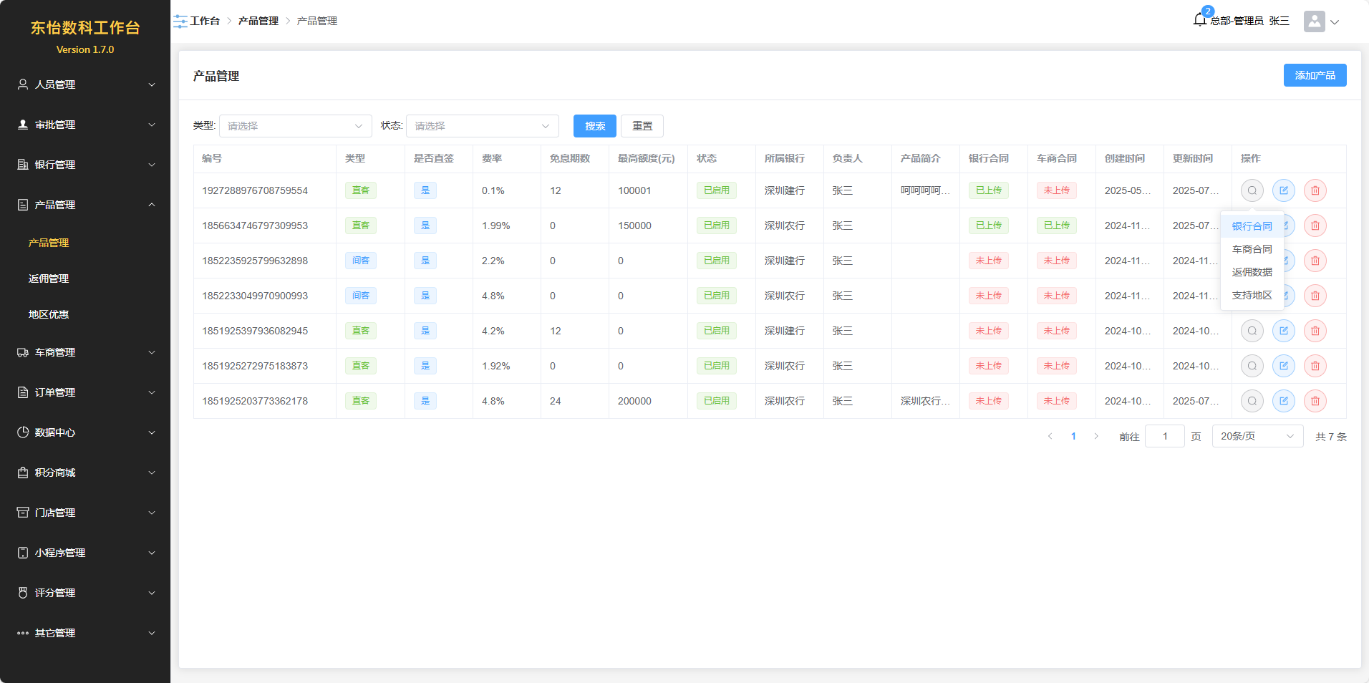Open the 状态 filter dropdown
This screenshot has height=683, width=1369.
coord(482,126)
